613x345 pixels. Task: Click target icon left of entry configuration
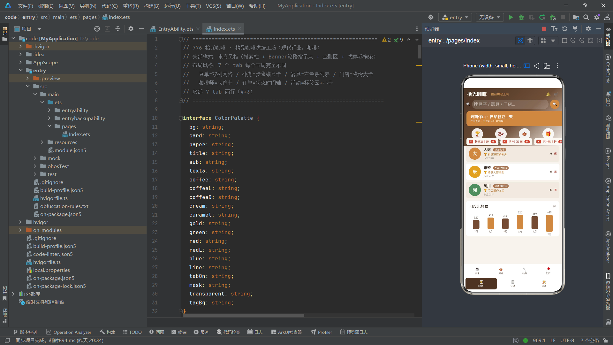pyautogui.click(x=431, y=17)
